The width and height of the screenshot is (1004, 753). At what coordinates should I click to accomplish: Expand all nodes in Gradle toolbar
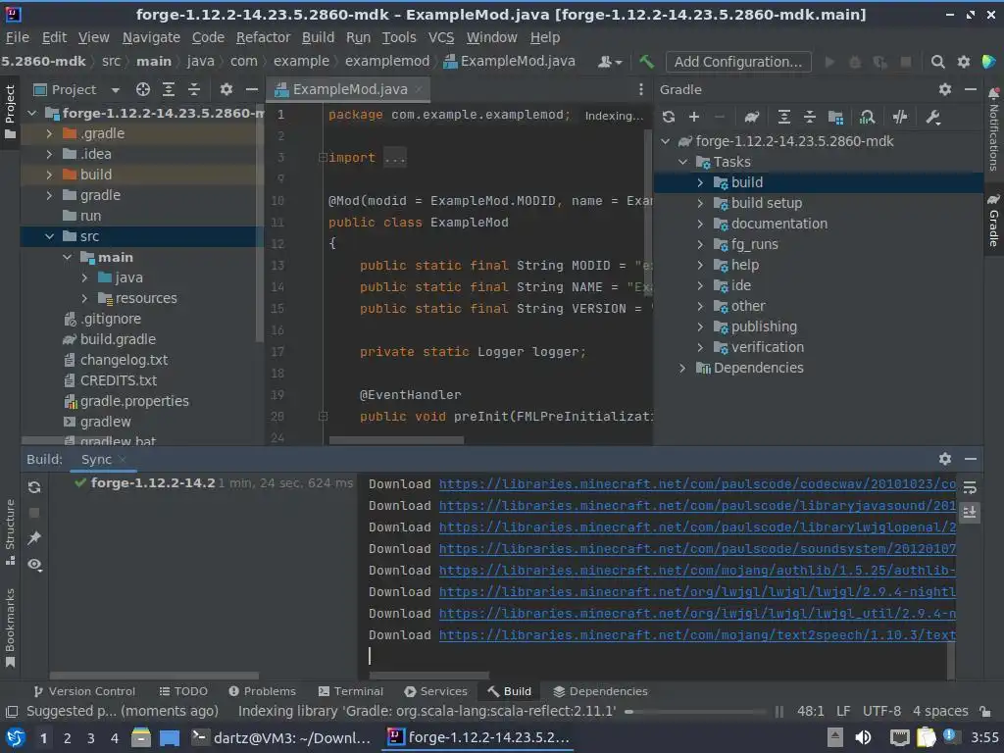tap(783, 117)
